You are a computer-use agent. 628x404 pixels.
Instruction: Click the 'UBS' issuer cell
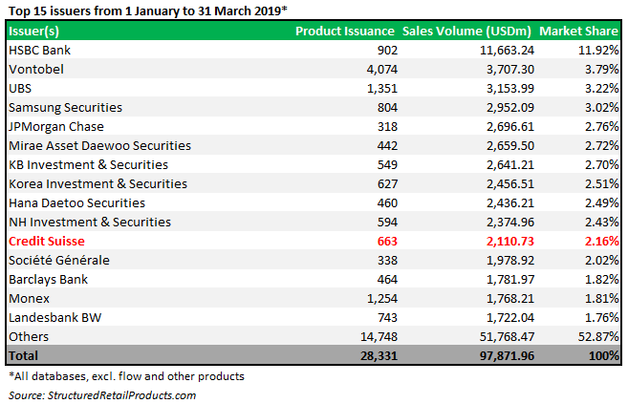tap(20, 89)
